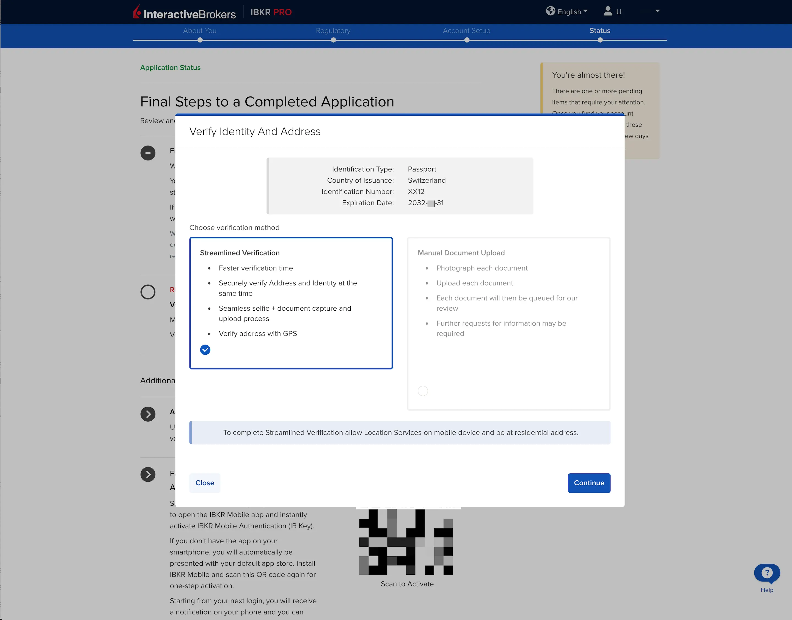Open the account dropdown arrow top right
Image resolution: width=792 pixels, height=620 pixels.
pyautogui.click(x=657, y=11)
